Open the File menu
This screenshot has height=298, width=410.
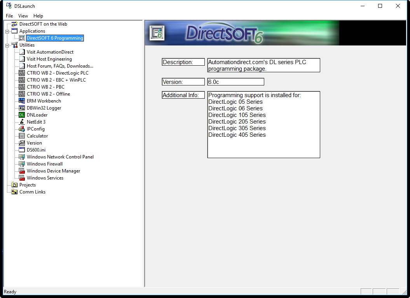(x=9, y=16)
